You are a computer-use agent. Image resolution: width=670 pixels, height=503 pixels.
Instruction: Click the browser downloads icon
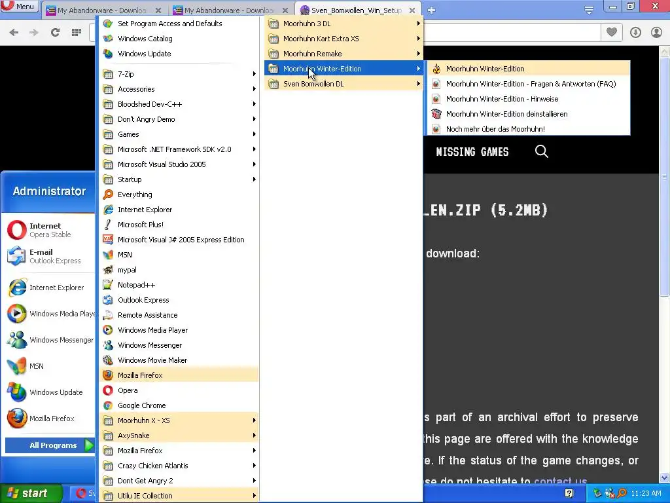click(635, 32)
